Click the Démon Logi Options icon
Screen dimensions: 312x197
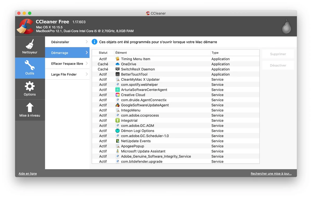(118, 131)
